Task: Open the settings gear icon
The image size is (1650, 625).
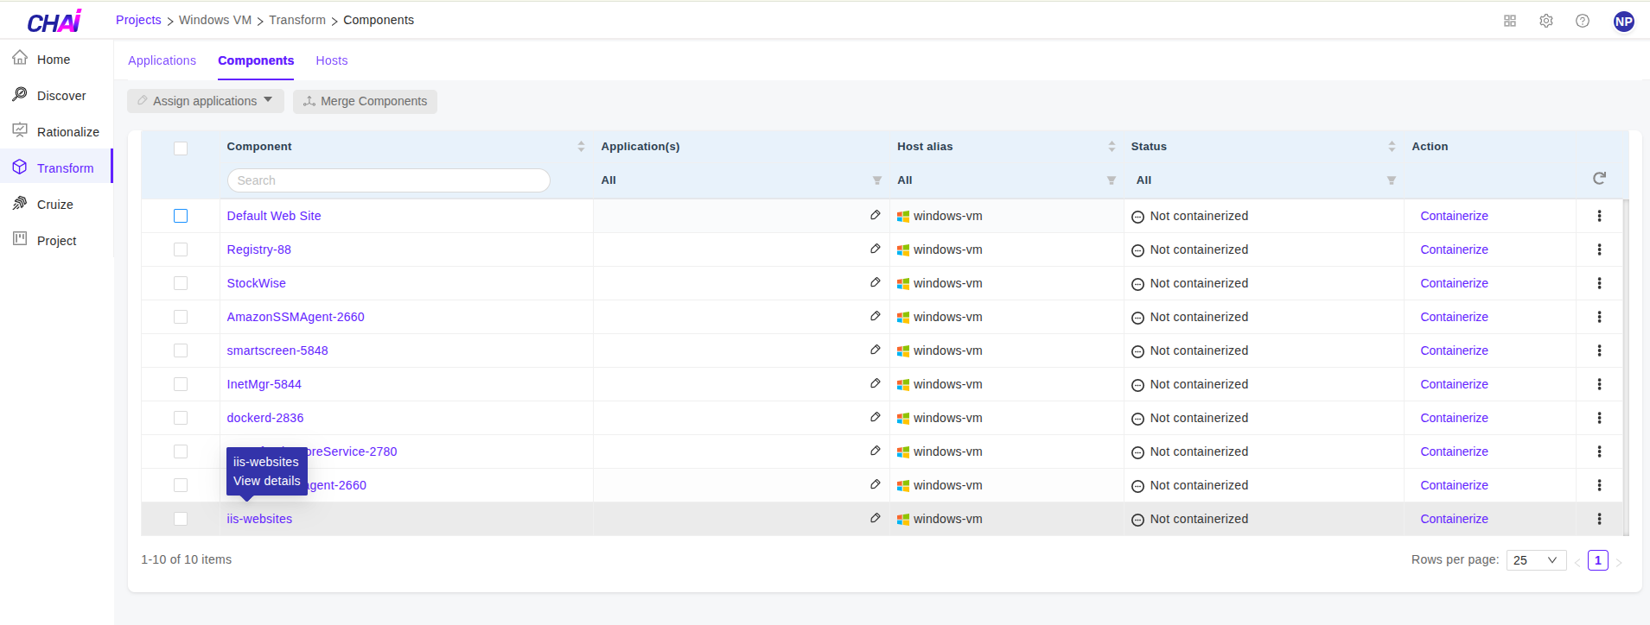Action: click(1546, 21)
